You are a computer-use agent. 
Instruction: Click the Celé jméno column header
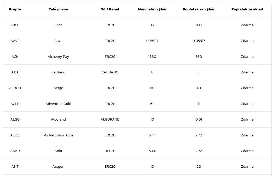click(x=58, y=9)
